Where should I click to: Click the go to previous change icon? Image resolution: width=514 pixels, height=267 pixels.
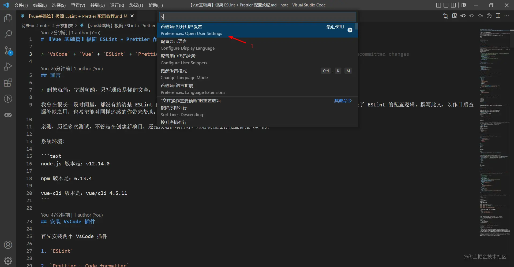(x=463, y=16)
